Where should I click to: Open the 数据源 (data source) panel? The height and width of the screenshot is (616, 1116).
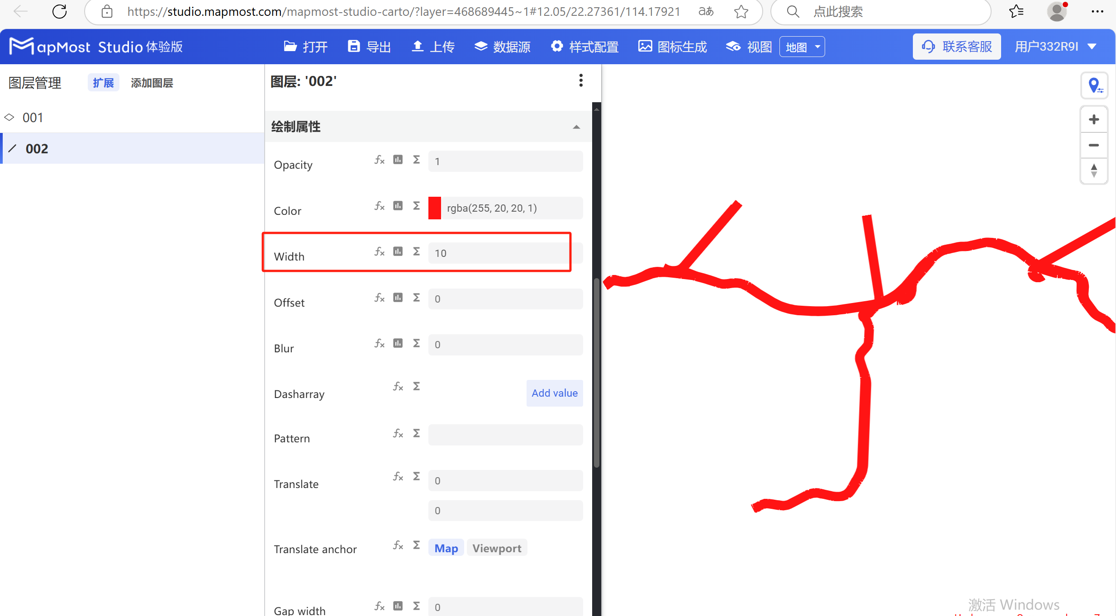tap(502, 46)
